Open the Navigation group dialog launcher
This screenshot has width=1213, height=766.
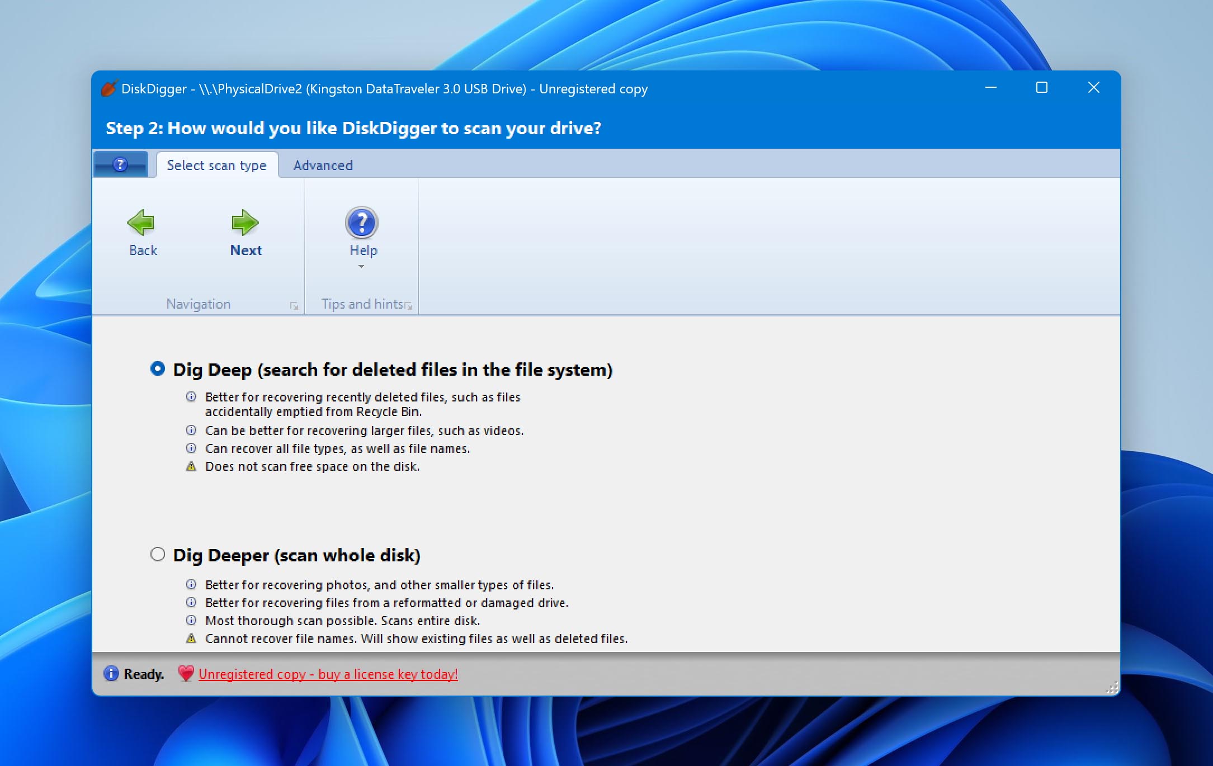click(294, 306)
